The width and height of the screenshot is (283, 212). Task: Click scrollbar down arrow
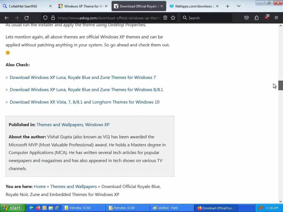pos(281,202)
